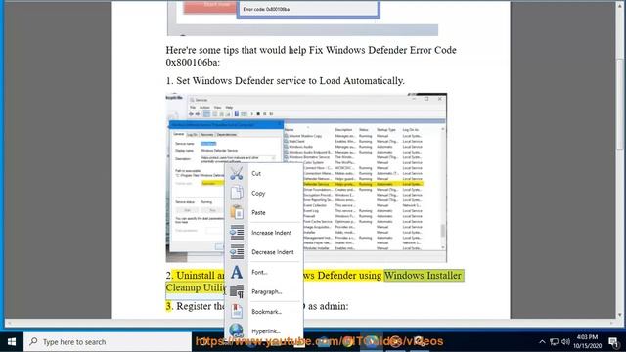
Task: Select Hyperlink... in the context menu
Action: tap(263, 330)
